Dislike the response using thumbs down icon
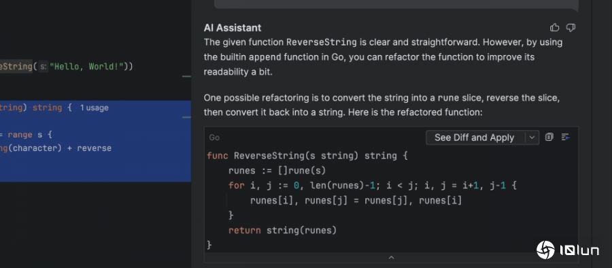This screenshot has height=268, width=612. click(571, 28)
